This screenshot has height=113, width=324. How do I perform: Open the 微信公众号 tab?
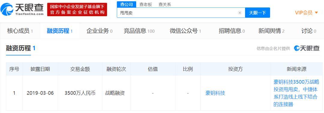185,31
